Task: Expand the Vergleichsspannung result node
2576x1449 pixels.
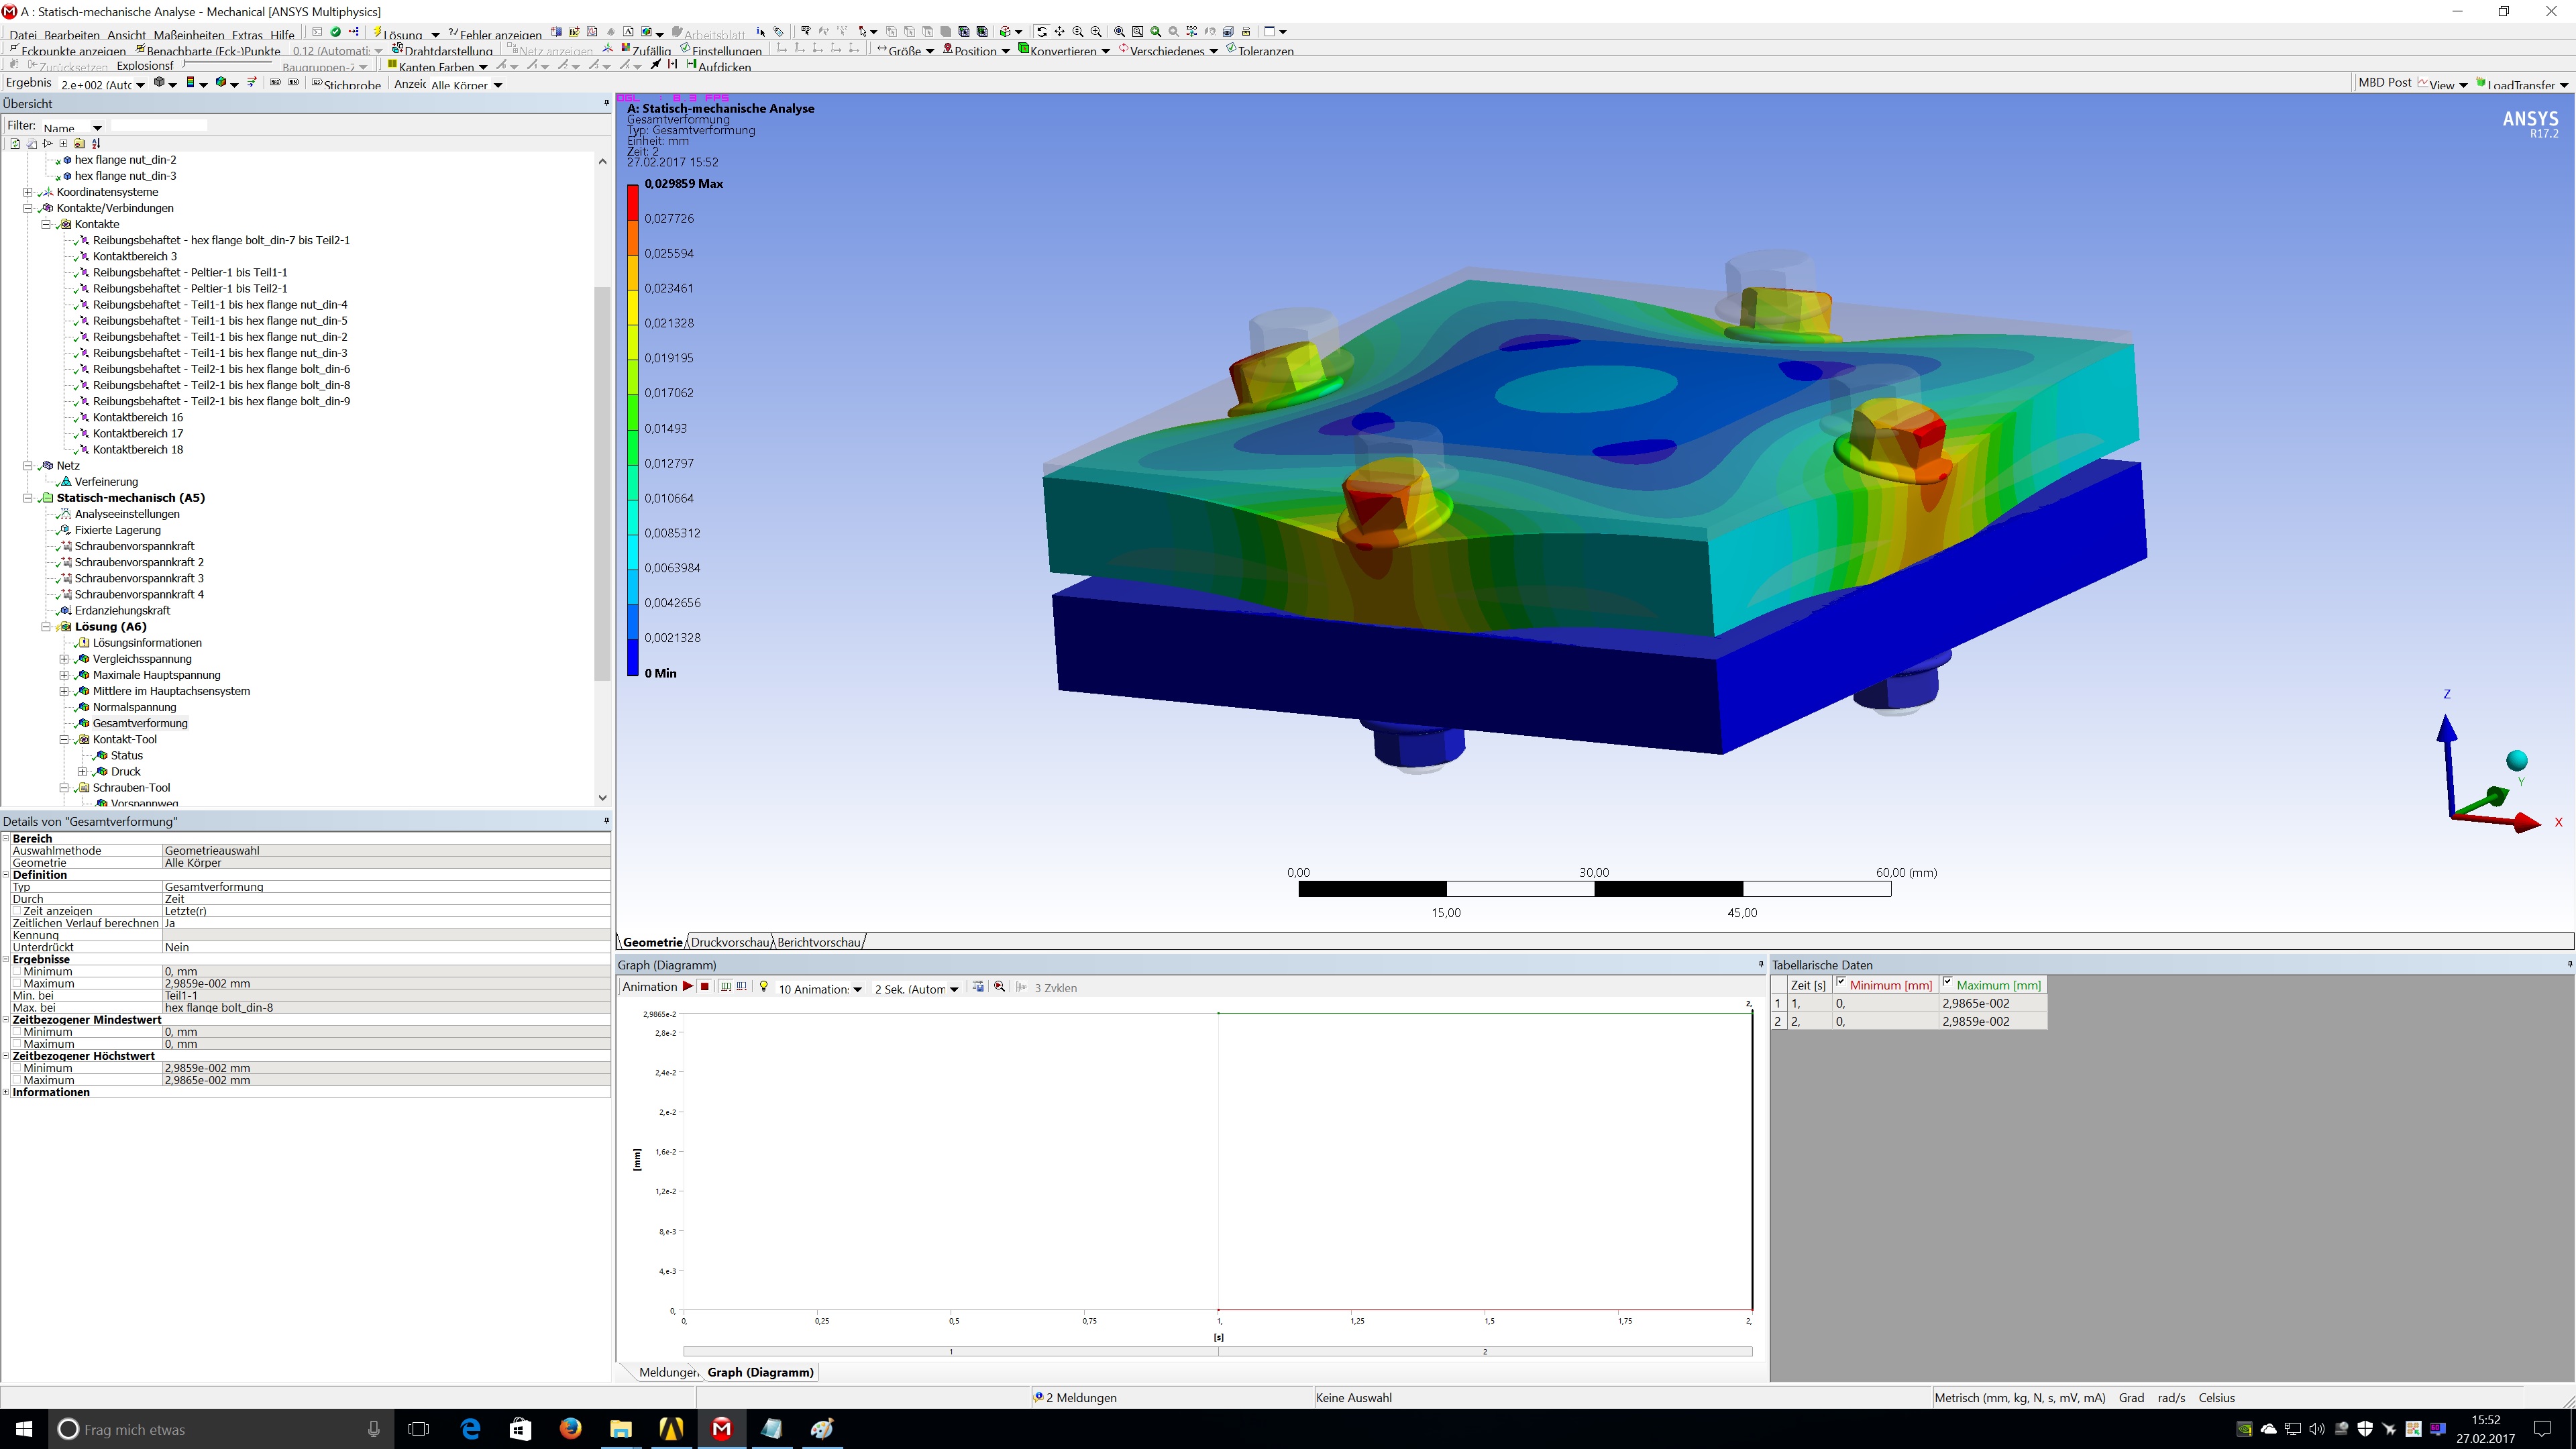Action: pyautogui.click(x=64, y=659)
